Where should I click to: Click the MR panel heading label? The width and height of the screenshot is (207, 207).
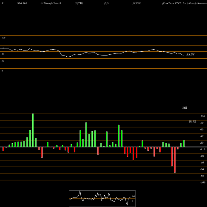(185, 108)
